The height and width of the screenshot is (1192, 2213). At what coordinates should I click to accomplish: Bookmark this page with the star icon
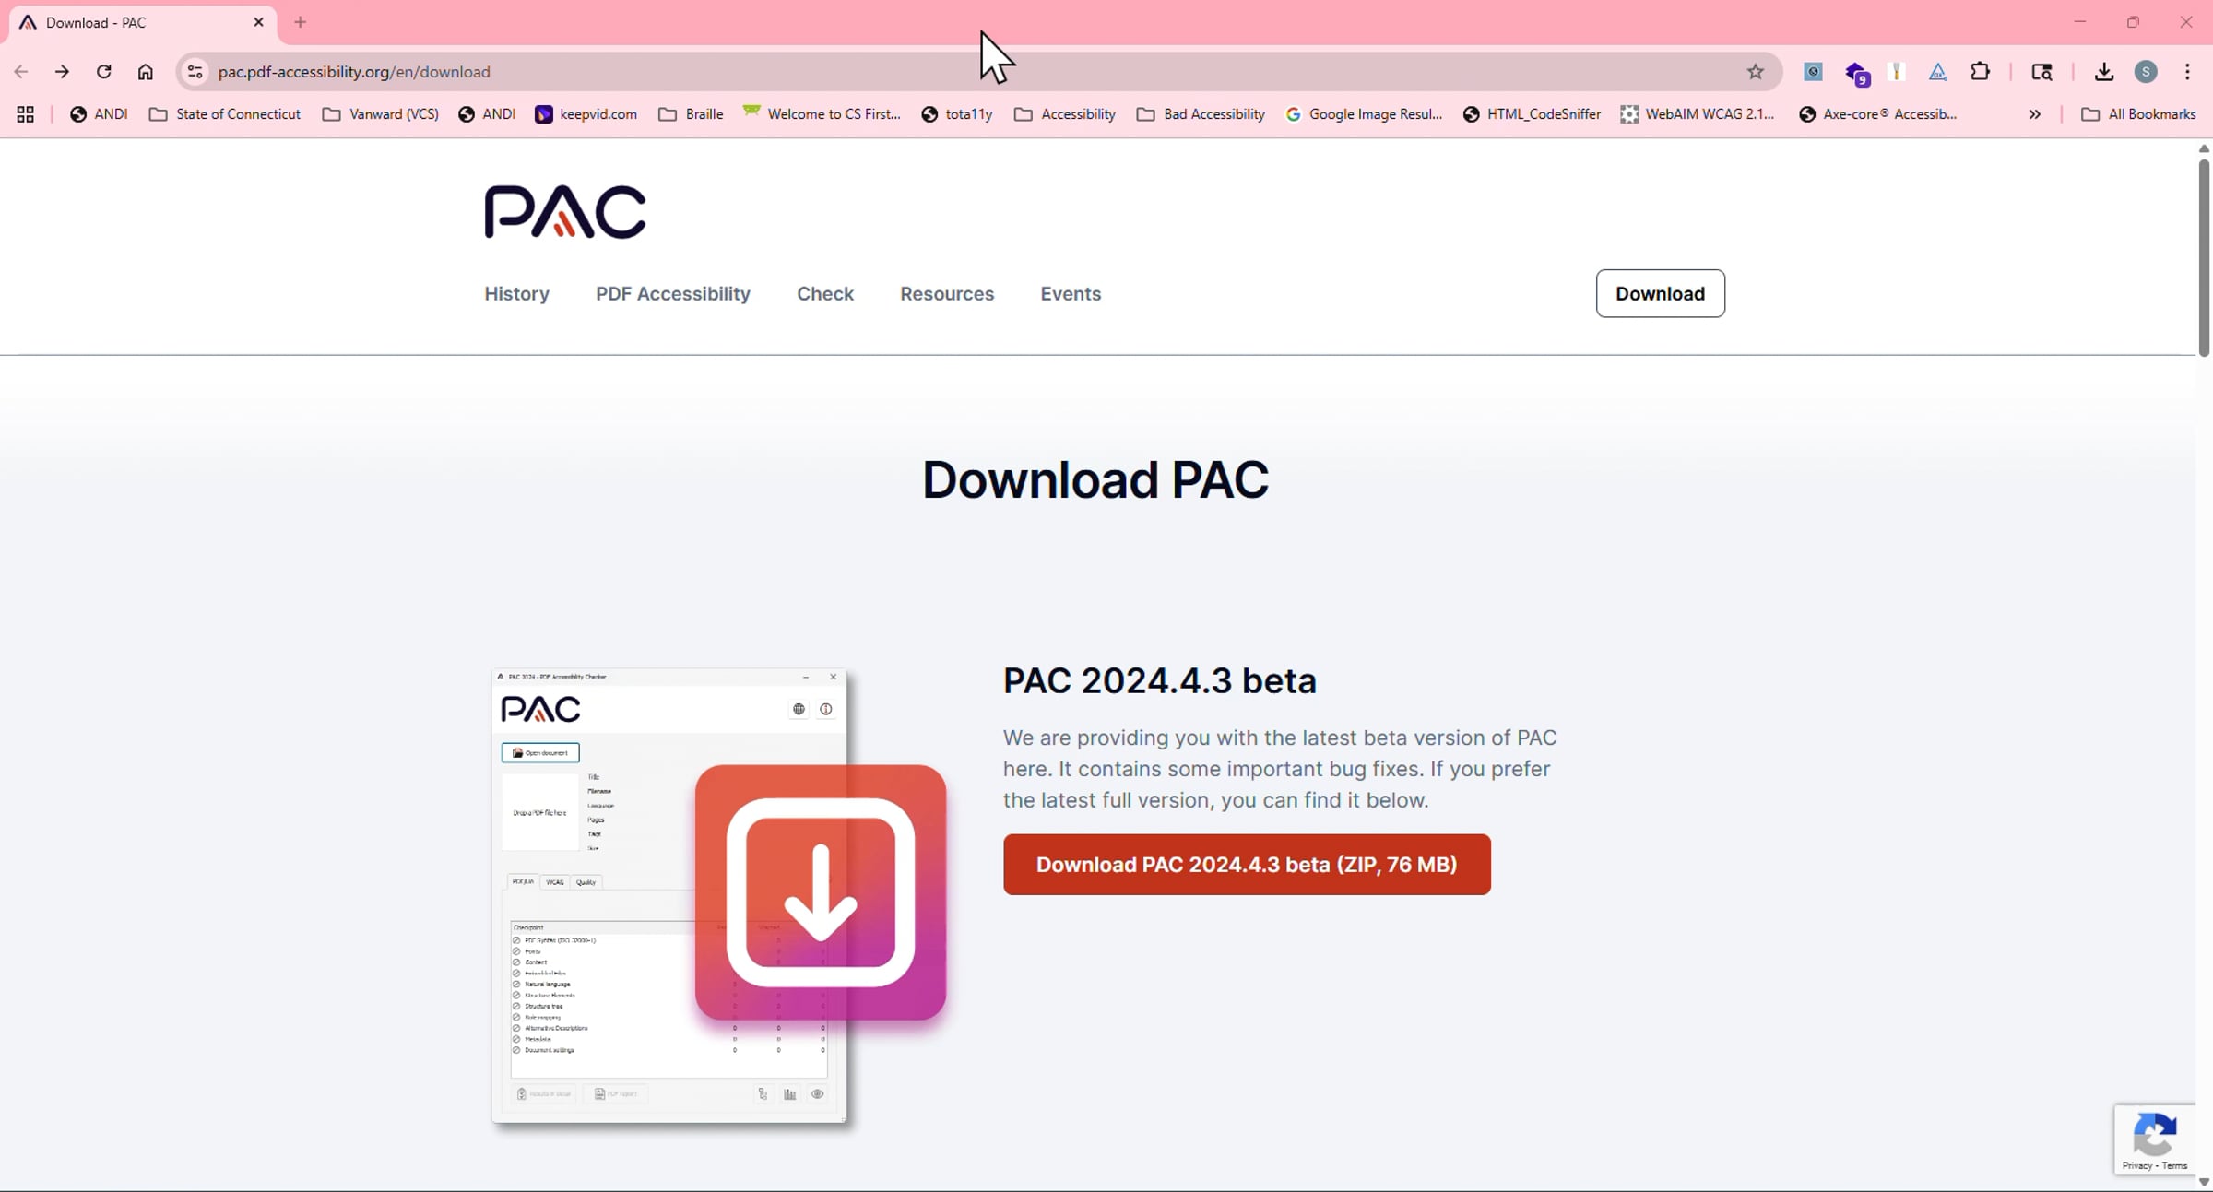1756,72
